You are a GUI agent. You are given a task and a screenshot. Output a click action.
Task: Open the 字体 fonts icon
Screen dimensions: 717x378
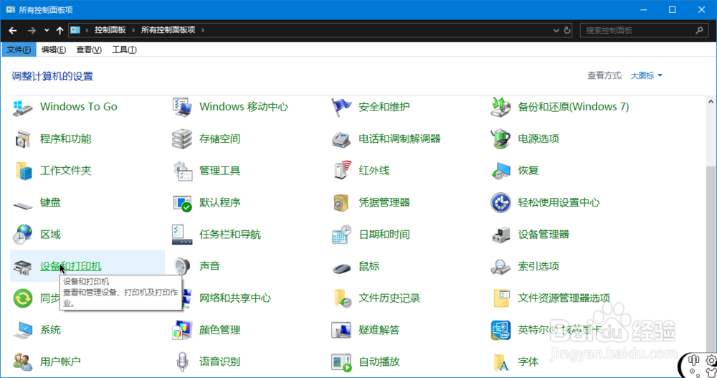[x=500, y=362]
